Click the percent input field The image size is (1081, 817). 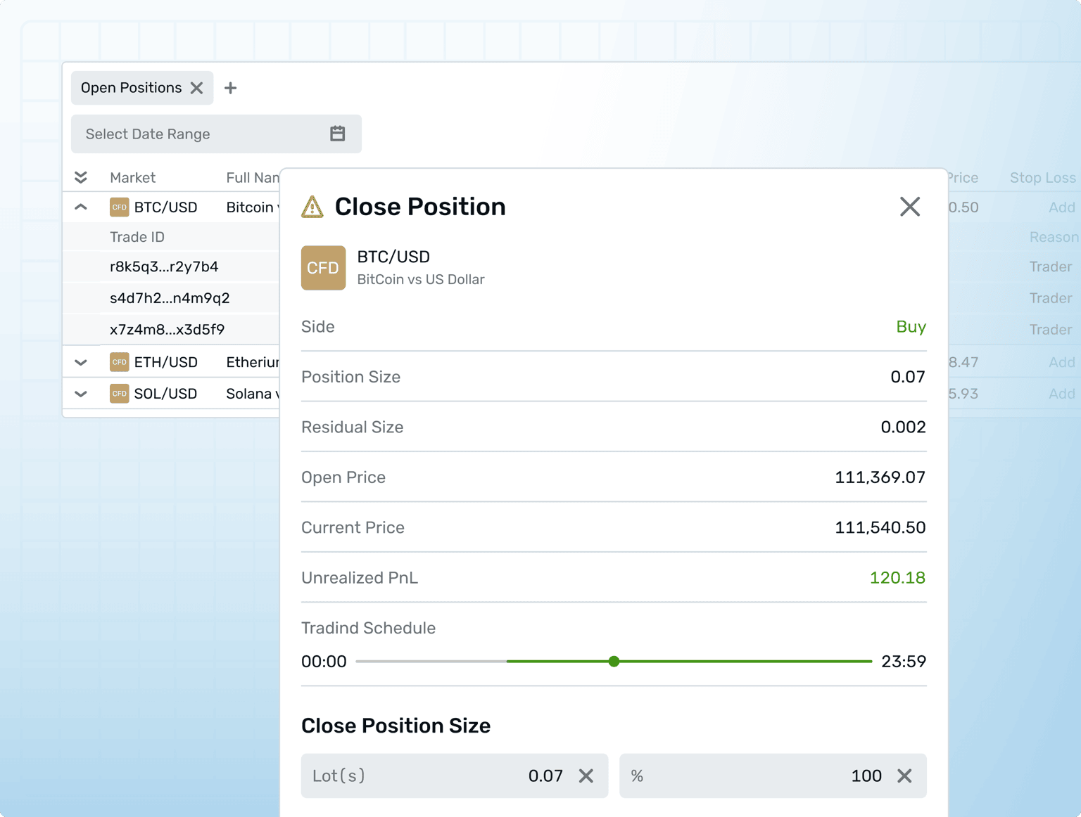773,776
